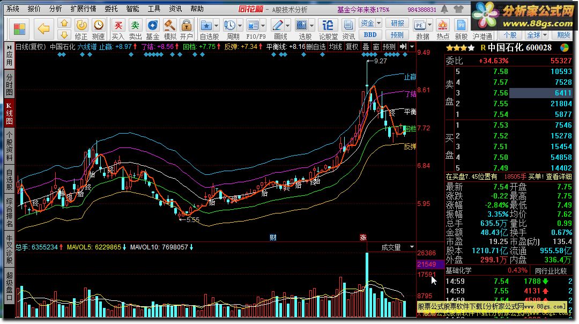Select the 画线 pencil drawing tool
Image resolution: width=579 pixels, height=324 pixels.
click(x=277, y=25)
